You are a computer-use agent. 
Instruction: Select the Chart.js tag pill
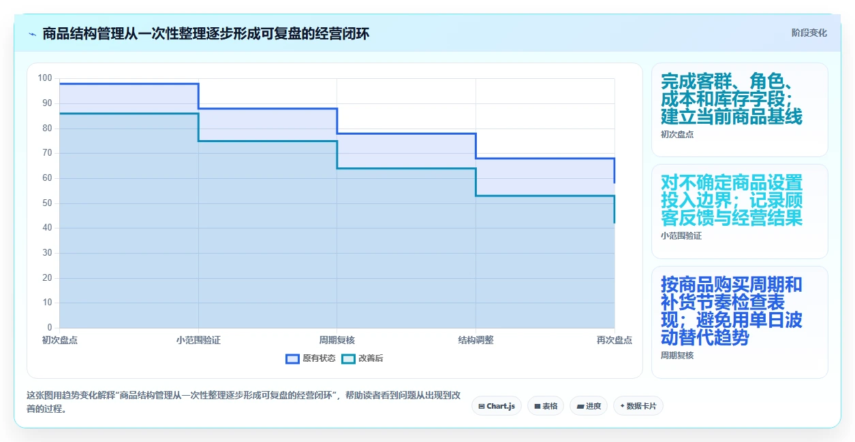pos(497,406)
